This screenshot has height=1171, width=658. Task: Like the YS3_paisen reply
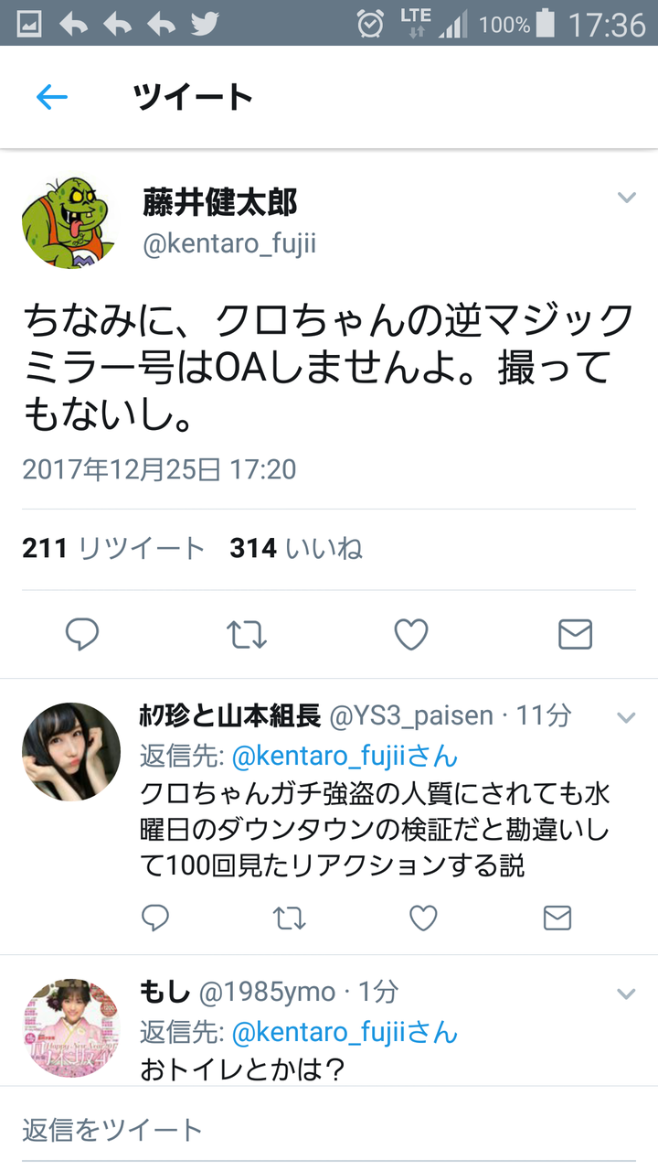point(423,918)
